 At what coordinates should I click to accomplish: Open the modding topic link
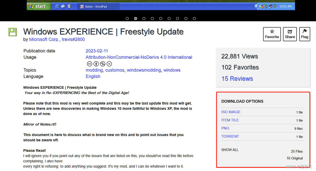coord(94,70)
